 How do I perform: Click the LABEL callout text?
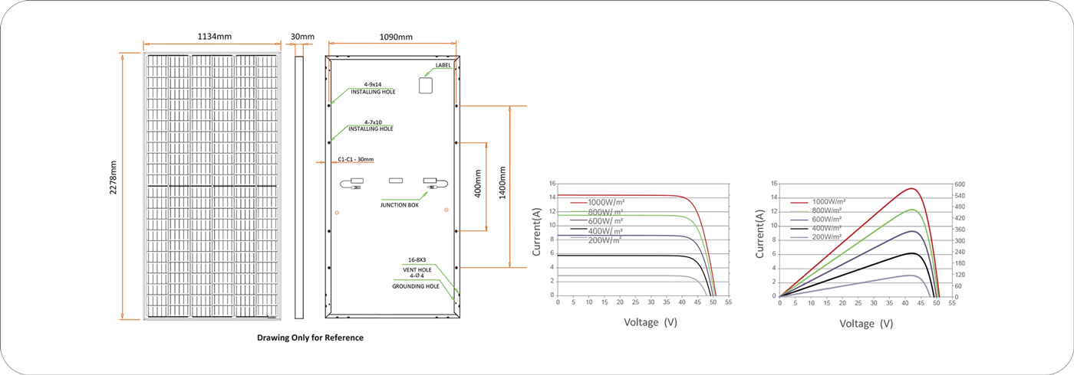443,66
